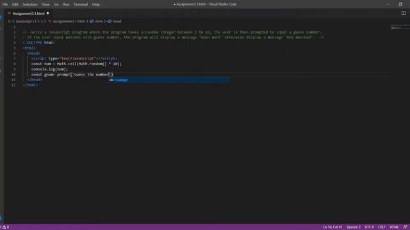410x230 pixels.
Task: Accept the 'number' autocomplete suggestion
Action: 169,80
